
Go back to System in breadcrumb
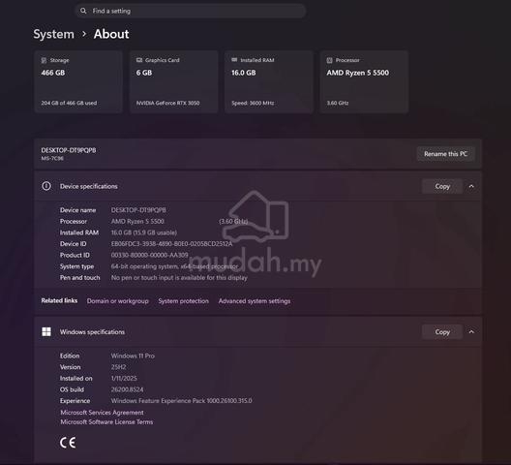pyautogui.click(x=54, y=34)
